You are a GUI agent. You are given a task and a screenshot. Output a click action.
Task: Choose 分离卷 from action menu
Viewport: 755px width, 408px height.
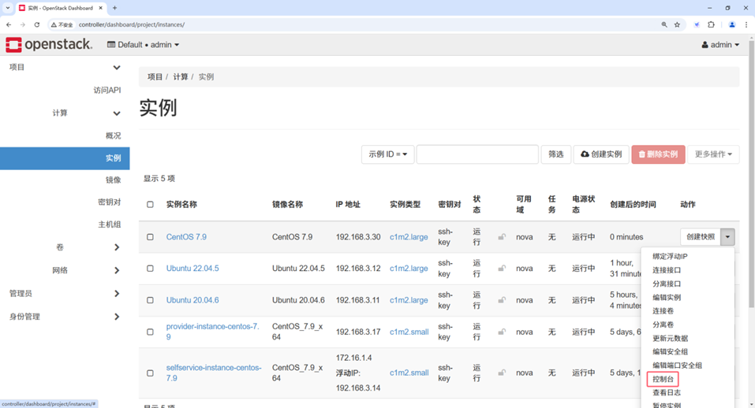[x=663, y=325]
